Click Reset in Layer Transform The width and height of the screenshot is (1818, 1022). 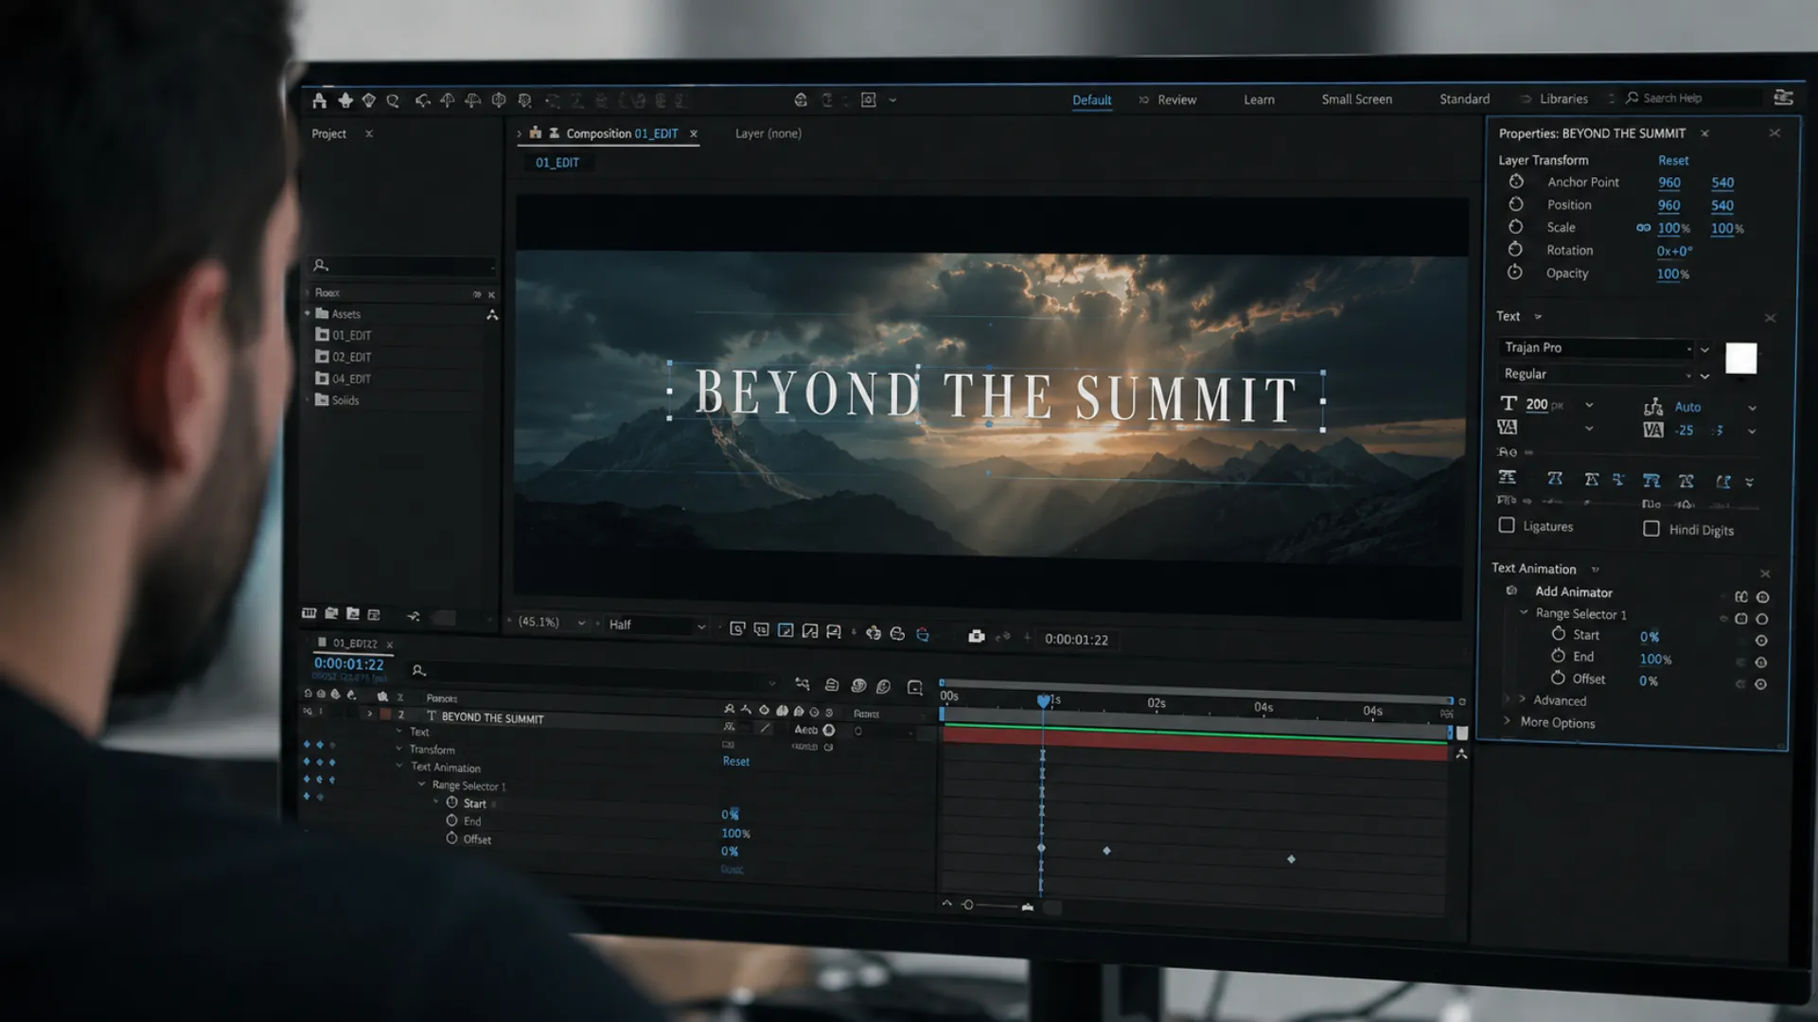1673,160
